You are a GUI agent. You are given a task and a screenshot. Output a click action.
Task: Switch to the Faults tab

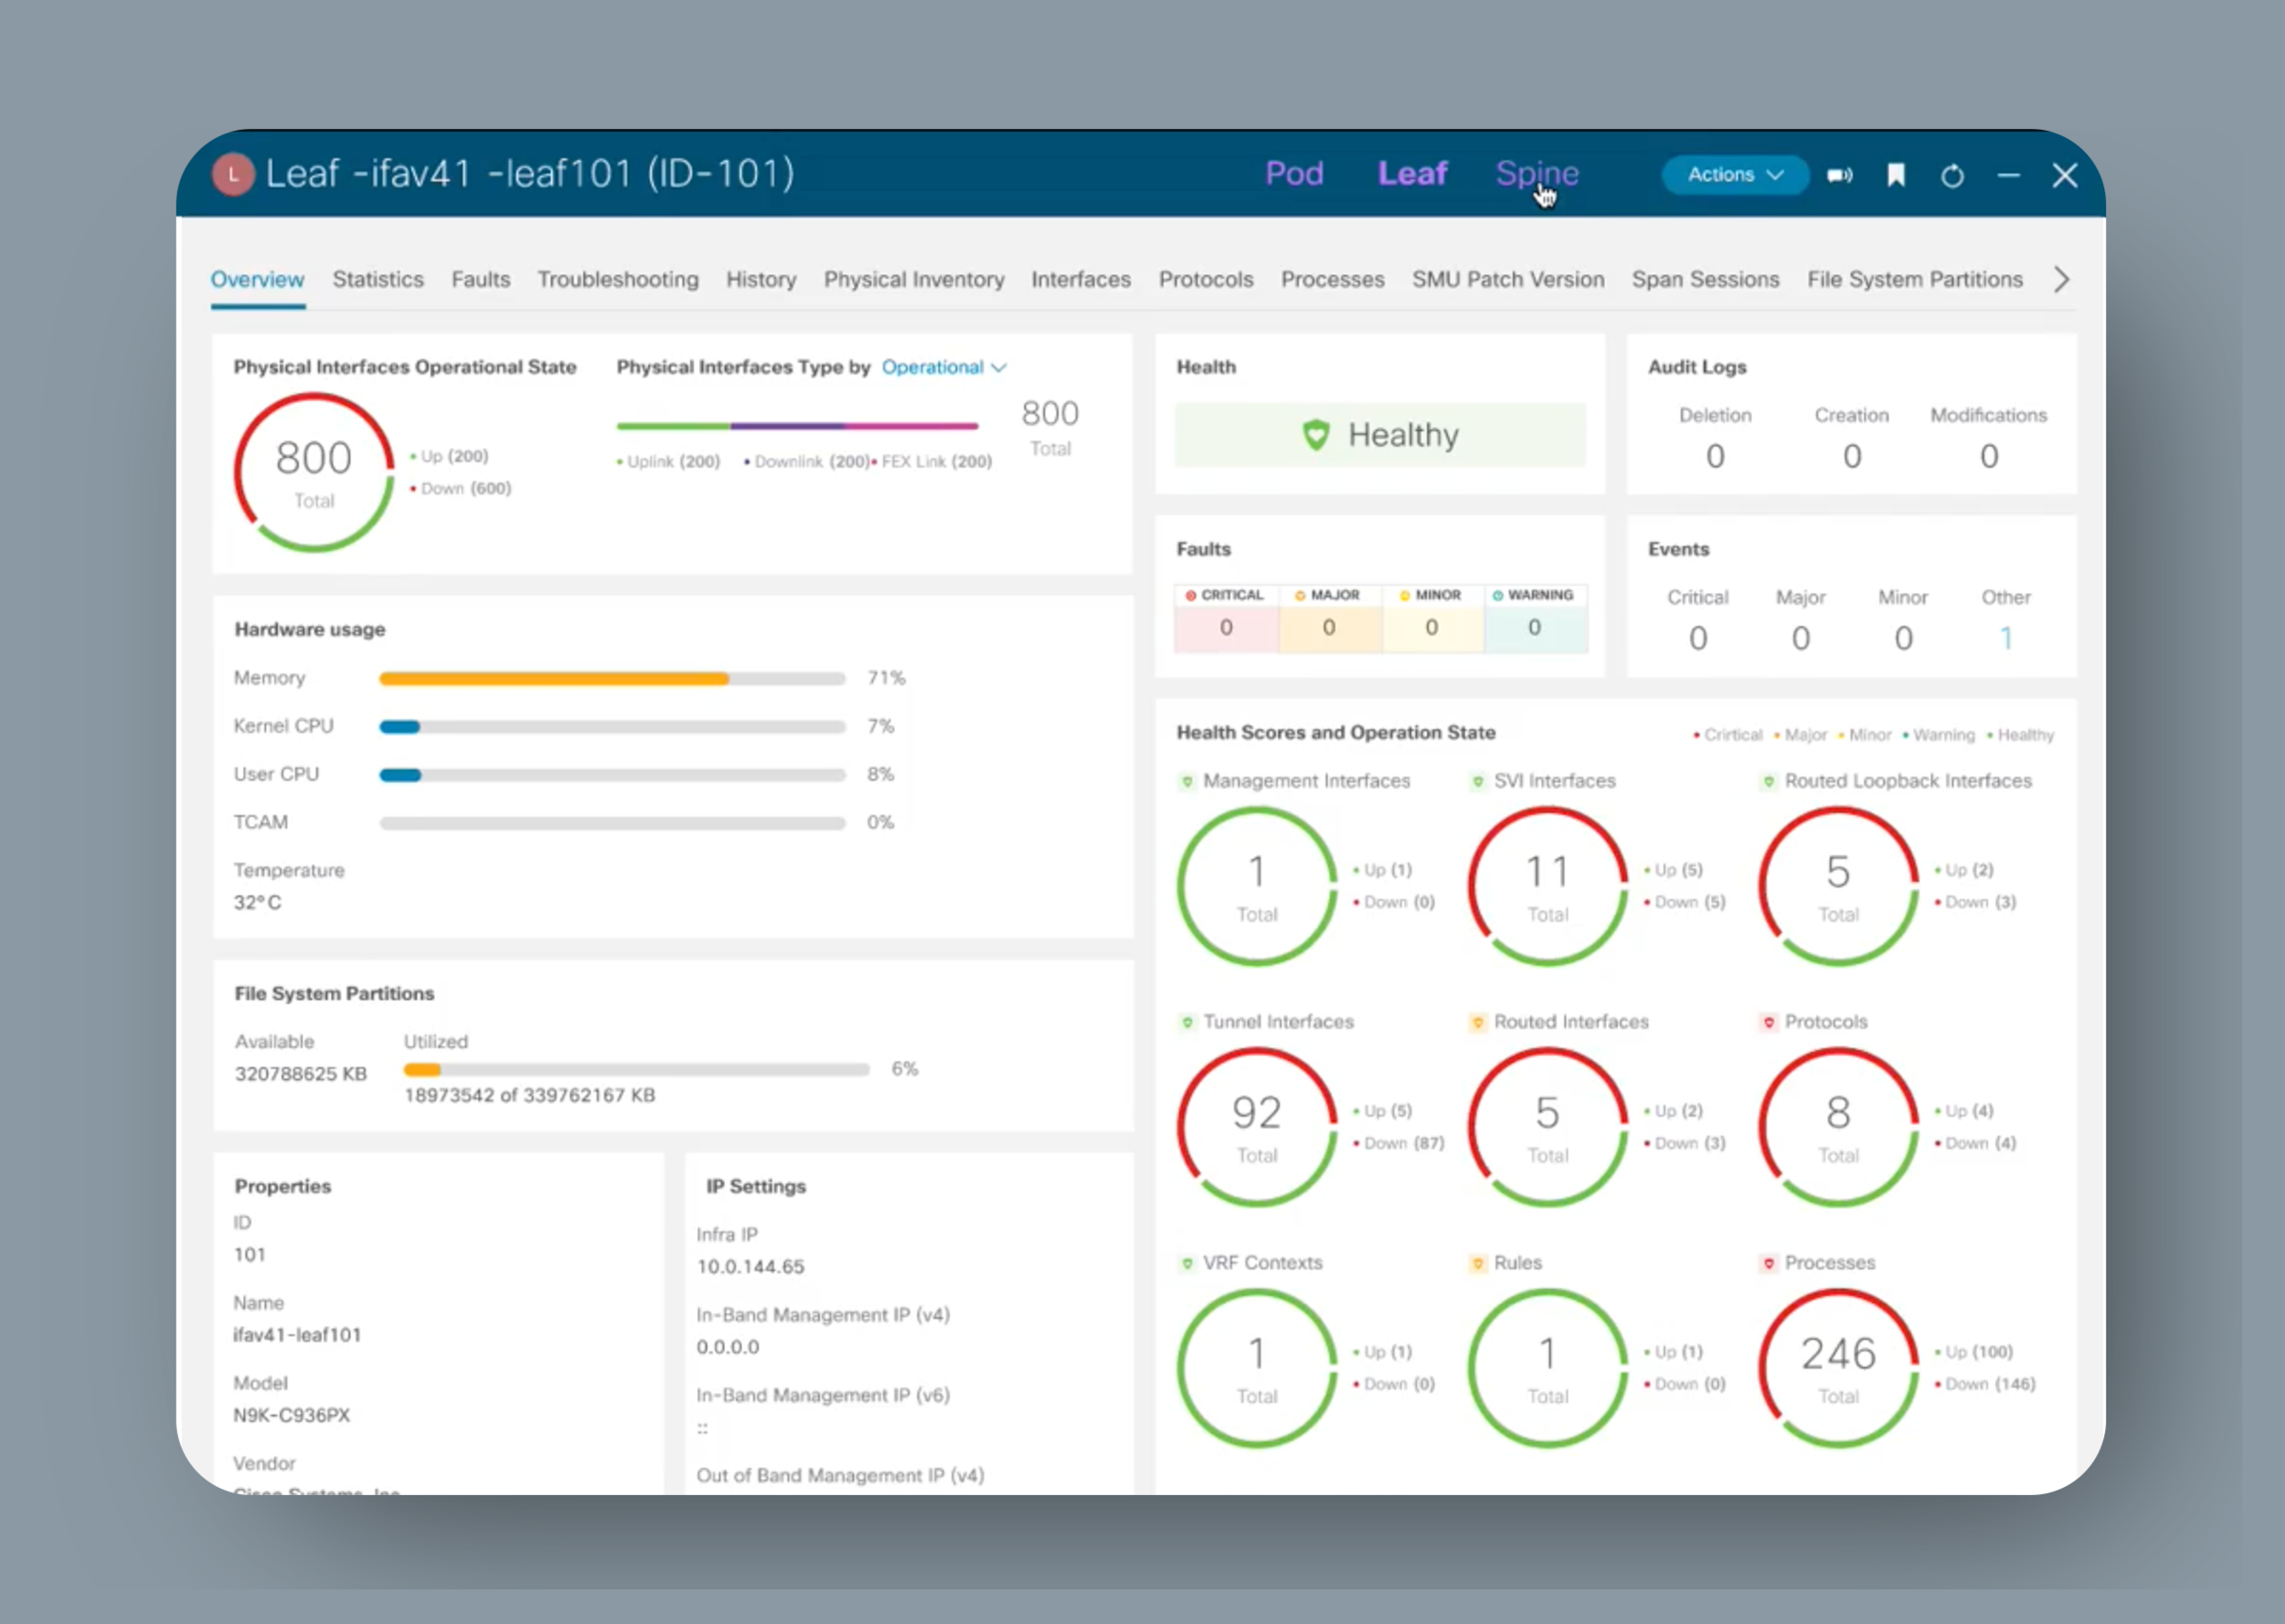pyautogui.click(x=480, y=279)
